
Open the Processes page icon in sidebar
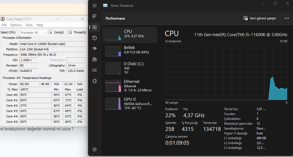(94, 16)
